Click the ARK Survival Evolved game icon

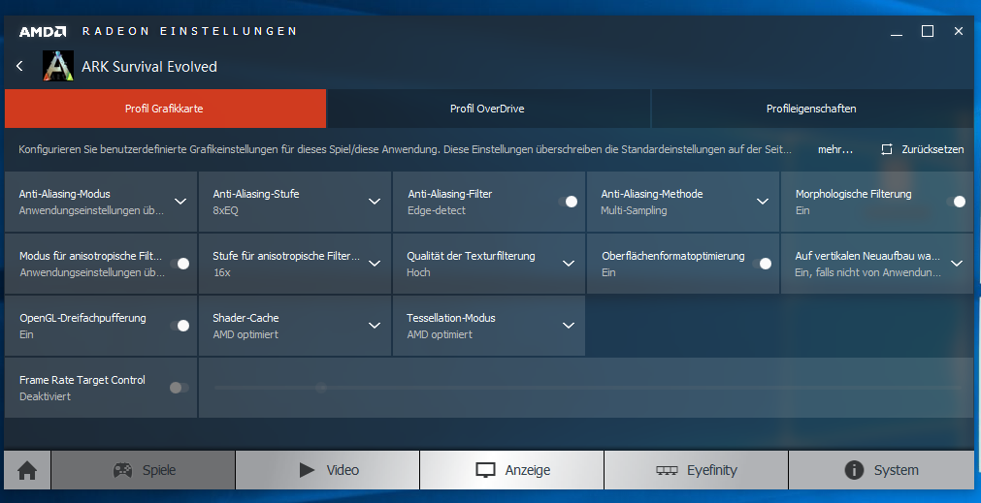point(58,66)
